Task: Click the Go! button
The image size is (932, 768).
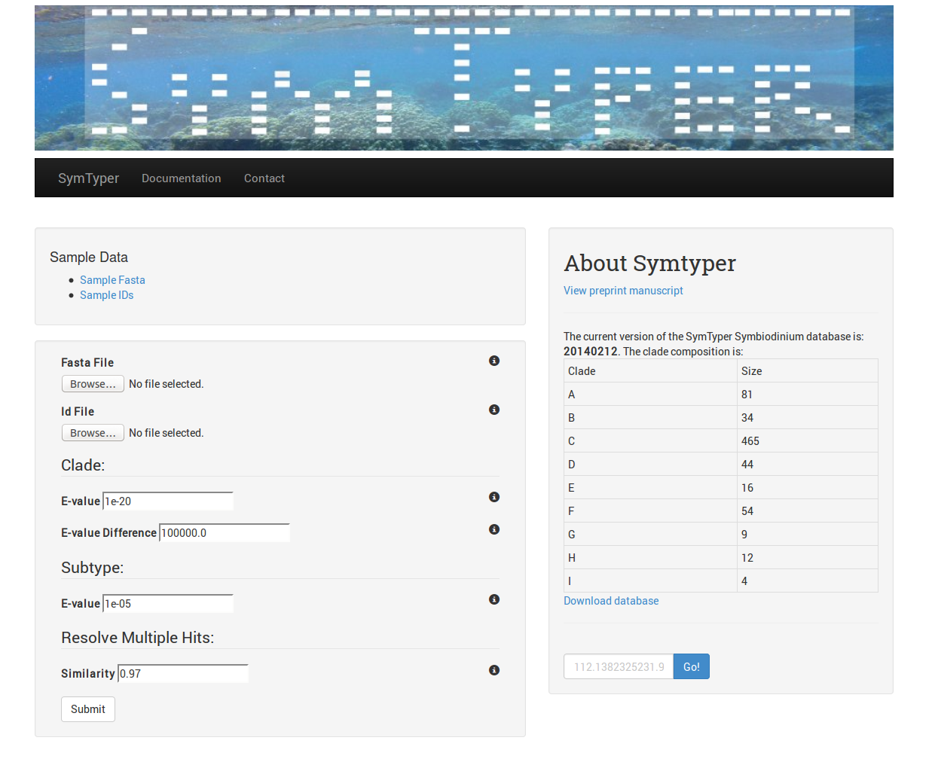Action: click(x=692, y=666)
